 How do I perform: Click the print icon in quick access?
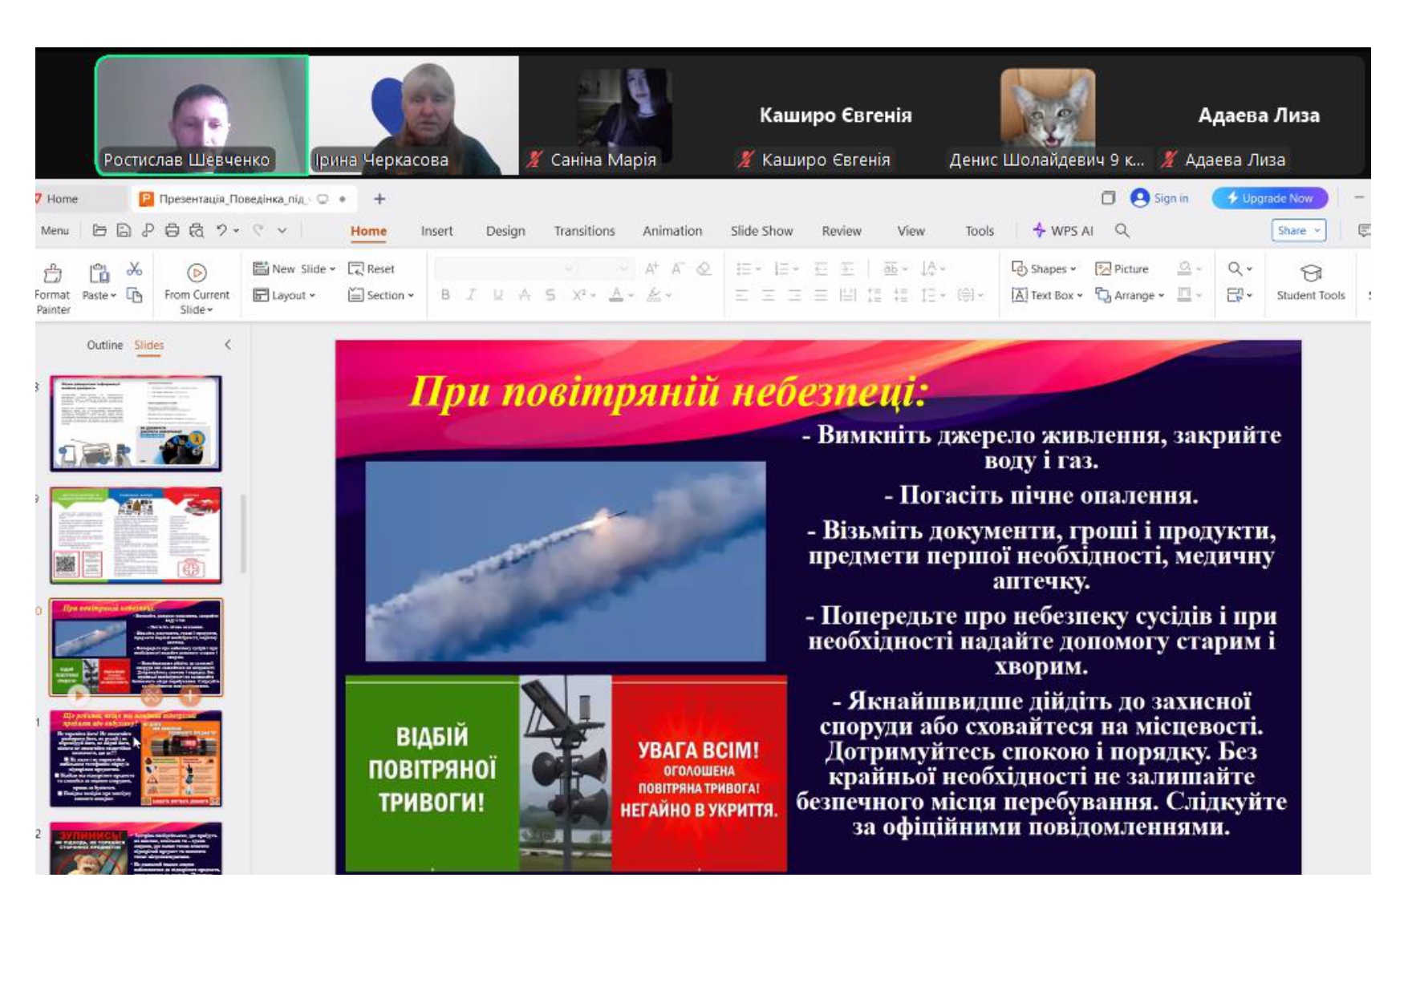click(x=172, y=231)
